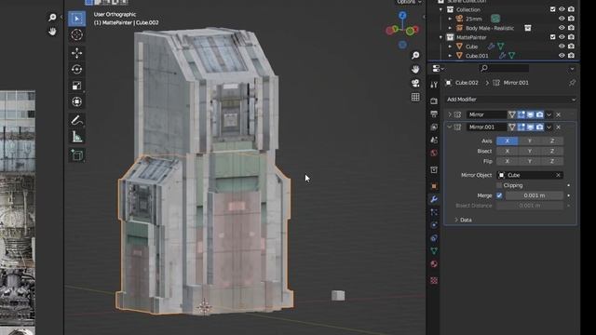Toggle Axis X for Mirror.001

[x=507, y=141]
